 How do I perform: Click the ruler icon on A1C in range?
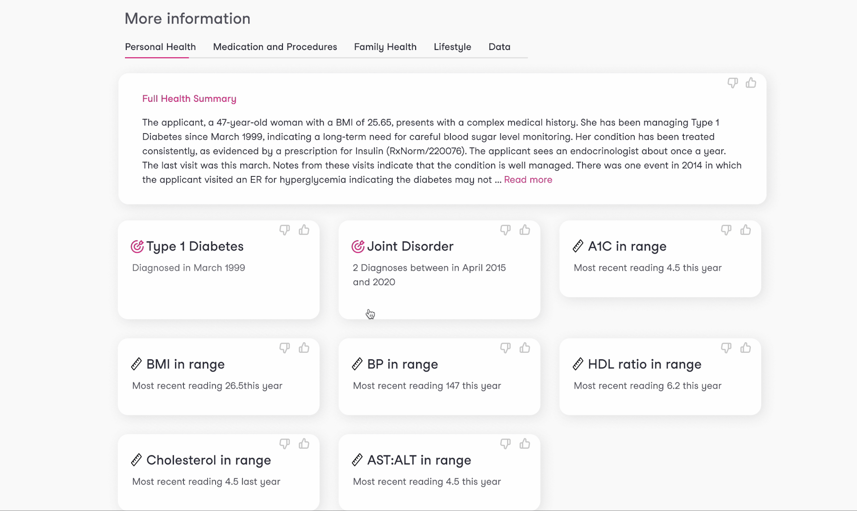(578, 246)
